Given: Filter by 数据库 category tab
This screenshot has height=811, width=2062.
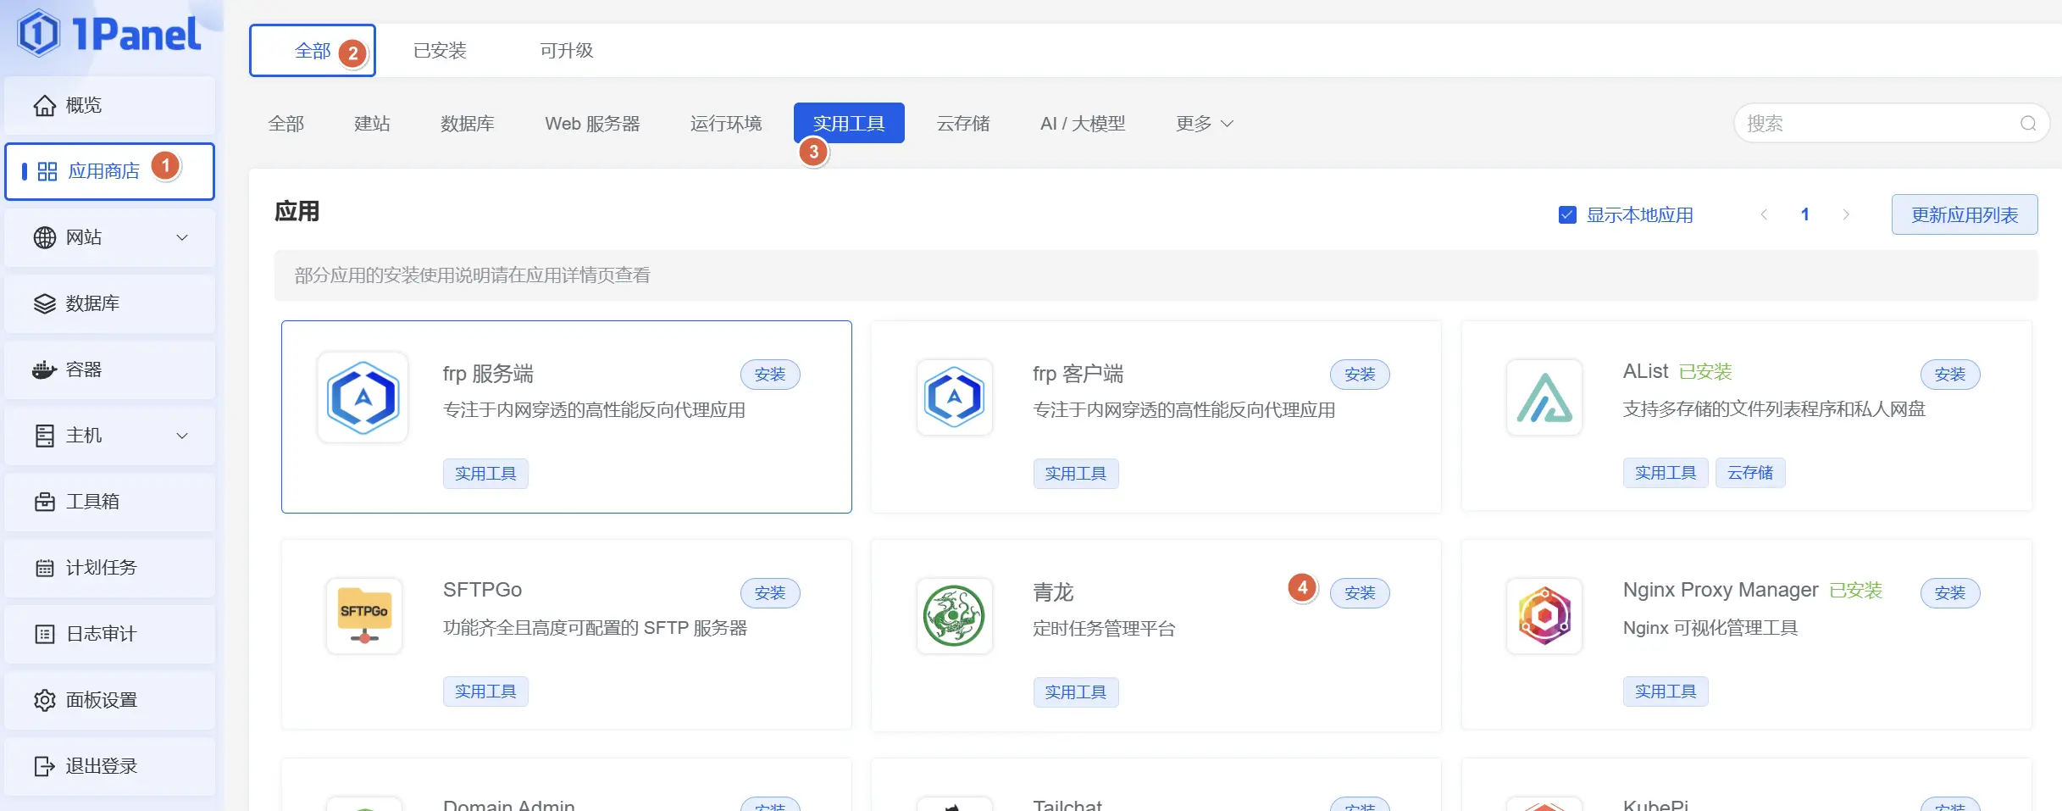Looking at the screenshot, I should 468,124.
